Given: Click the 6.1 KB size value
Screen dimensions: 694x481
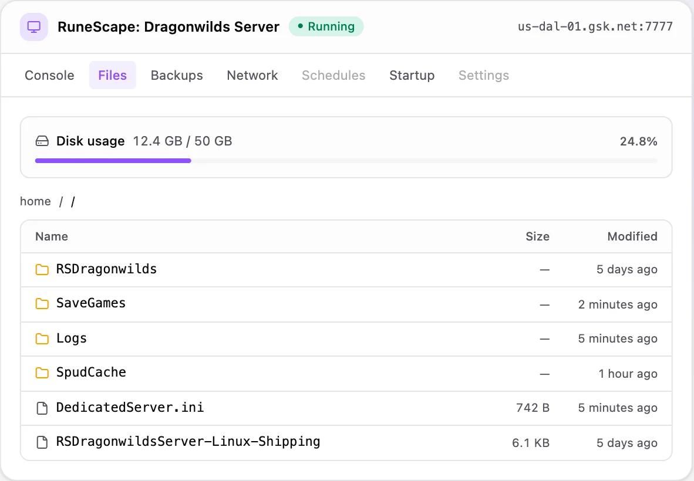Looking at the screenshot, I should [x=531, y=442].
